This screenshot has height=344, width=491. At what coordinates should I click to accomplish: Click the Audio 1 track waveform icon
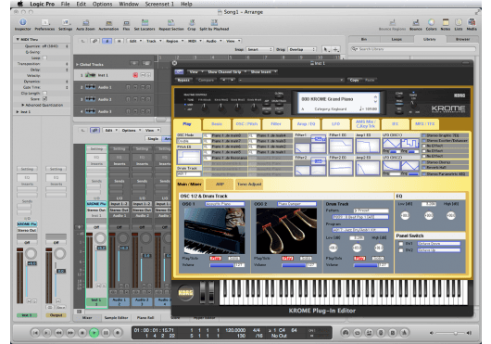click(x=91, y=87)
